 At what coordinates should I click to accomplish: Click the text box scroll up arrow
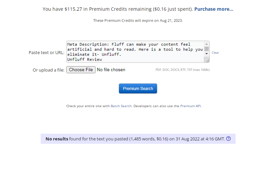tap(207, 44)
